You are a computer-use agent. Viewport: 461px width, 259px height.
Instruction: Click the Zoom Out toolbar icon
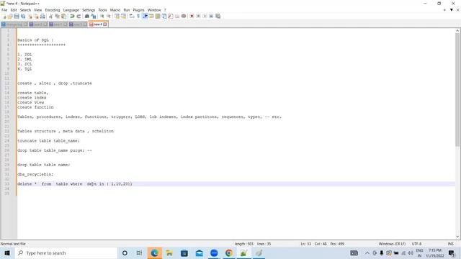[x=109, y=16]
